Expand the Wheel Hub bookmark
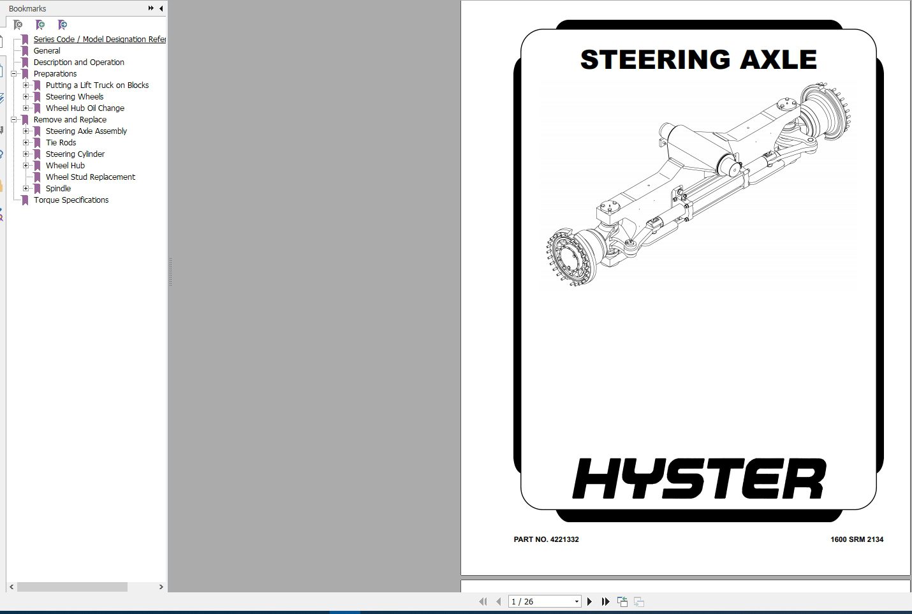Screen dimensions: 912x614 coord(26,166)
